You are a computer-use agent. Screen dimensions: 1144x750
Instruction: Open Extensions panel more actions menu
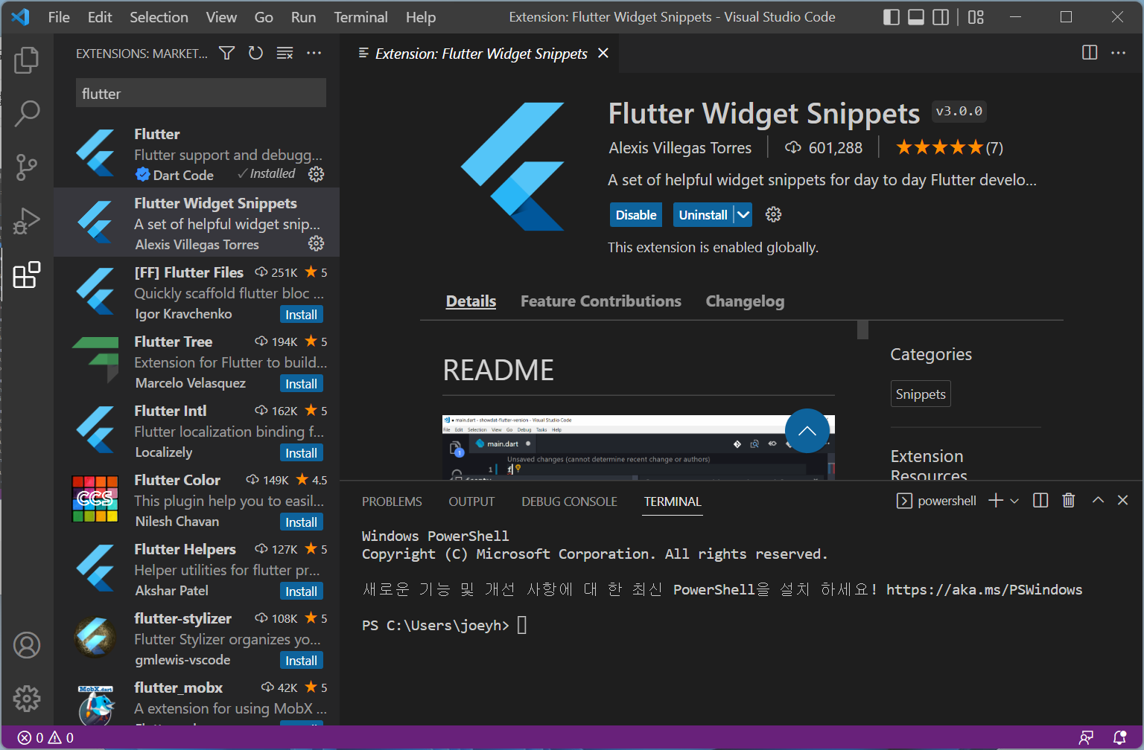pyautogui.click(x=314, y=53)
